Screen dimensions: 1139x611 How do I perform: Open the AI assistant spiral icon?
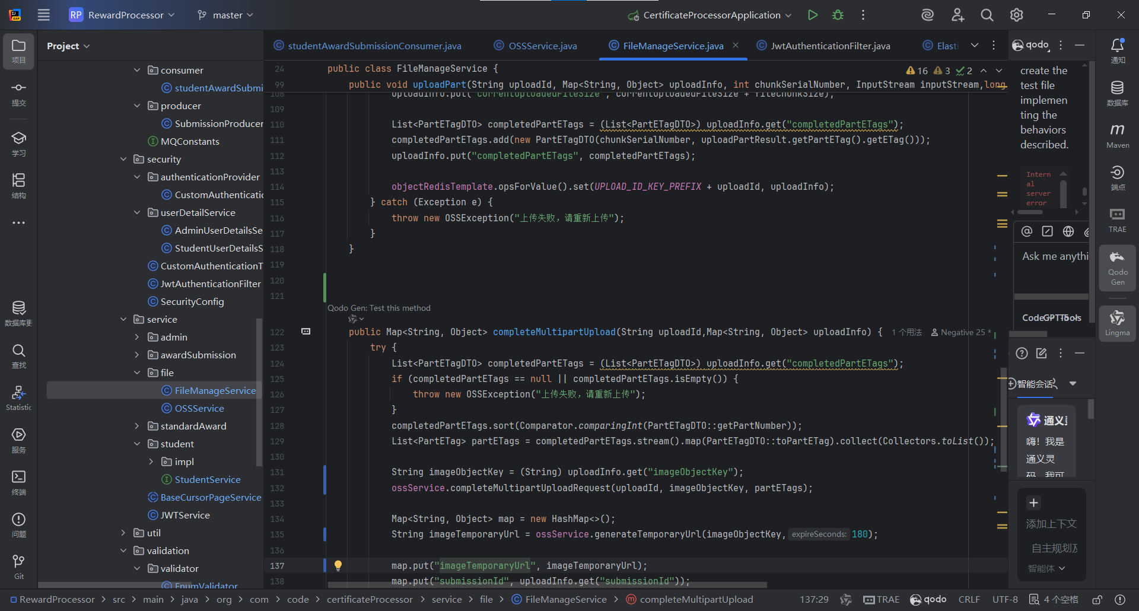[927, 15]
